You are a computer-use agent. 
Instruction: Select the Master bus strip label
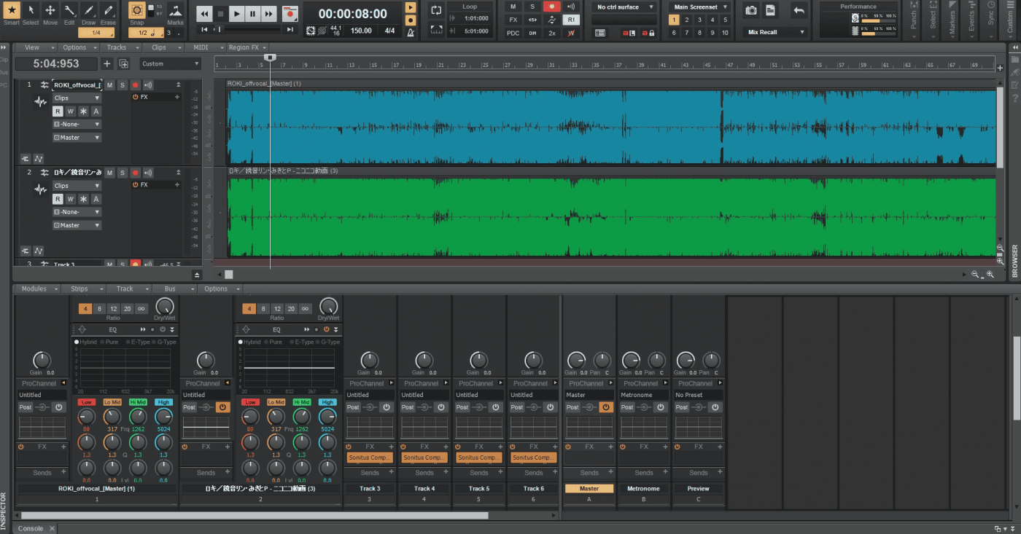pos(589,489)
